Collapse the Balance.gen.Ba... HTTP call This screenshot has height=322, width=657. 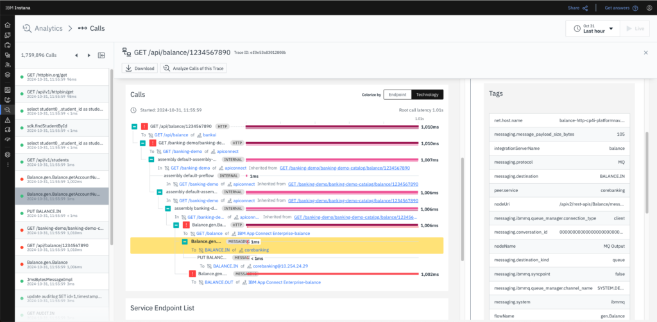176,225
